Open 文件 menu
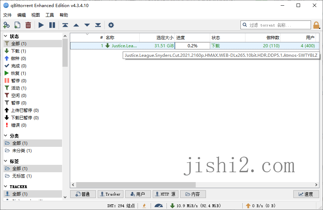Viewport: 323px width, 210px height. (x=7, y=15)
